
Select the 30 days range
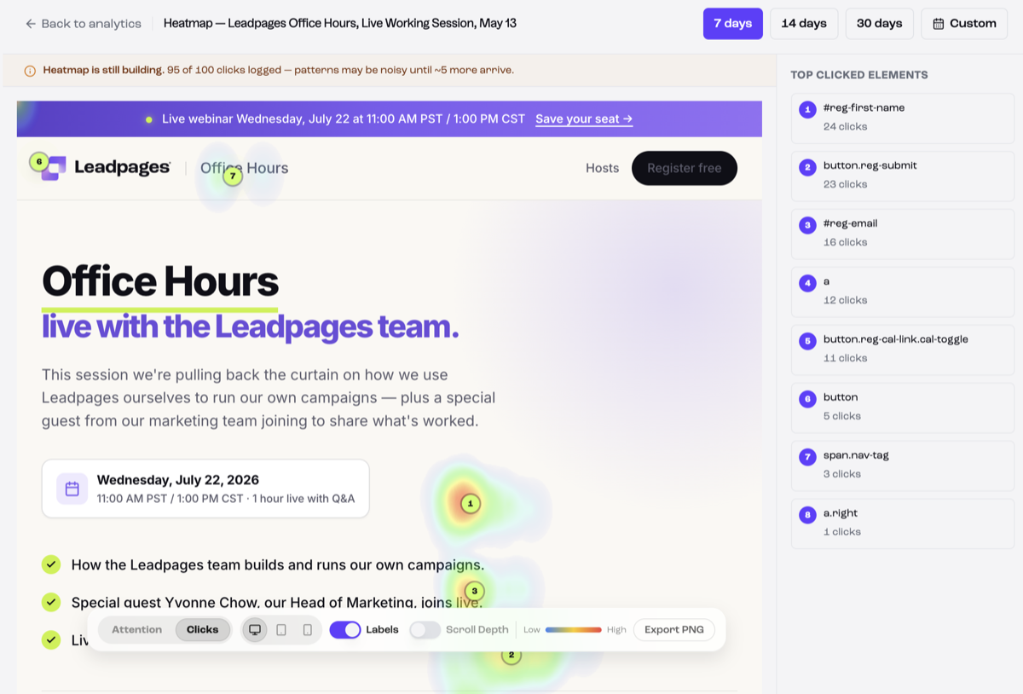879,24
